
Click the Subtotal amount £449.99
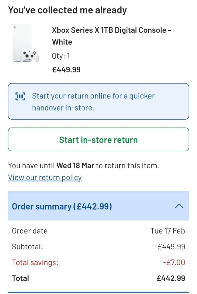171,247
